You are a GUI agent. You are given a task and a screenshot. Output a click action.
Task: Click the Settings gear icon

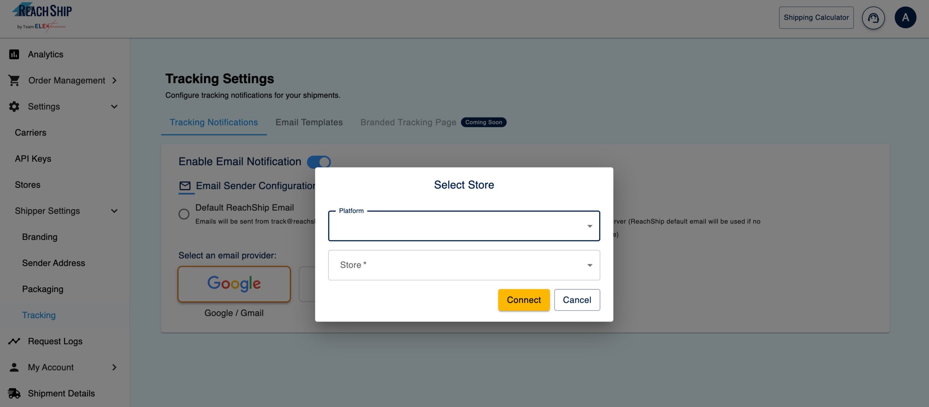(14, 107)
